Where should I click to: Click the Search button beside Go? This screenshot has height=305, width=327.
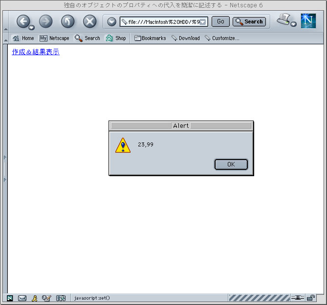pos(249,21)
